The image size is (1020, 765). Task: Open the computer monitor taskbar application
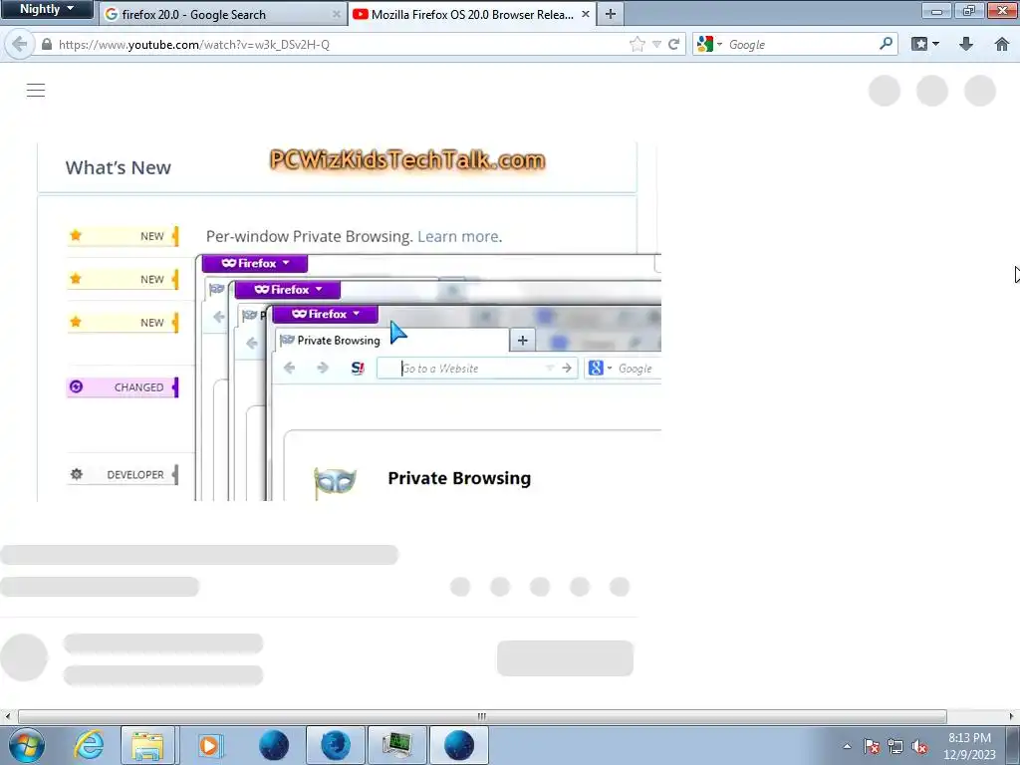pos(396,745)
